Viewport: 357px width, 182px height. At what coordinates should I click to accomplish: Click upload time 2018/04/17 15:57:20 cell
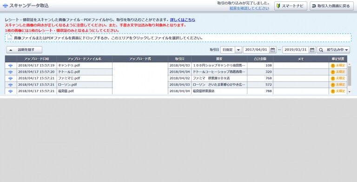click(x=37, y=72)
